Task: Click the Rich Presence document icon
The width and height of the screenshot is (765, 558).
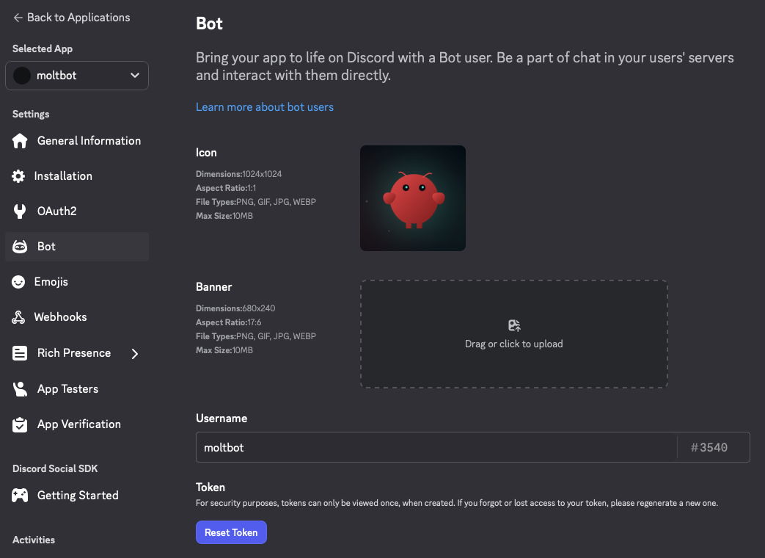Action: (x=20, y=353)
